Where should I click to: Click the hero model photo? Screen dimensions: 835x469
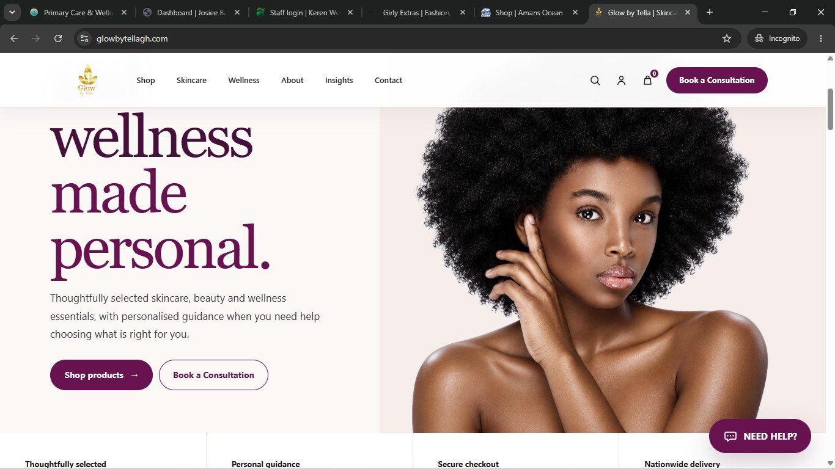[x=603, y=270]
